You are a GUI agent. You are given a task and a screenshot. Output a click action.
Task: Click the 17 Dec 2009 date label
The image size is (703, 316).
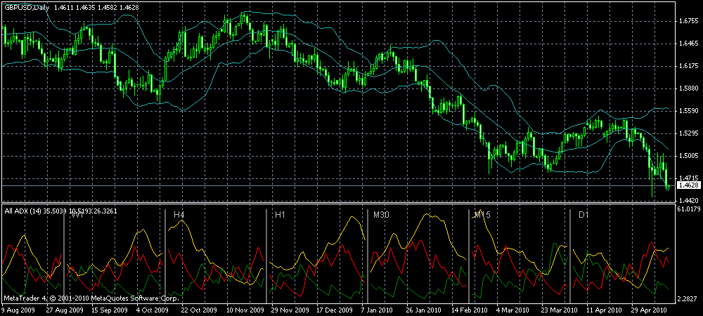click(x=335, y=310)
